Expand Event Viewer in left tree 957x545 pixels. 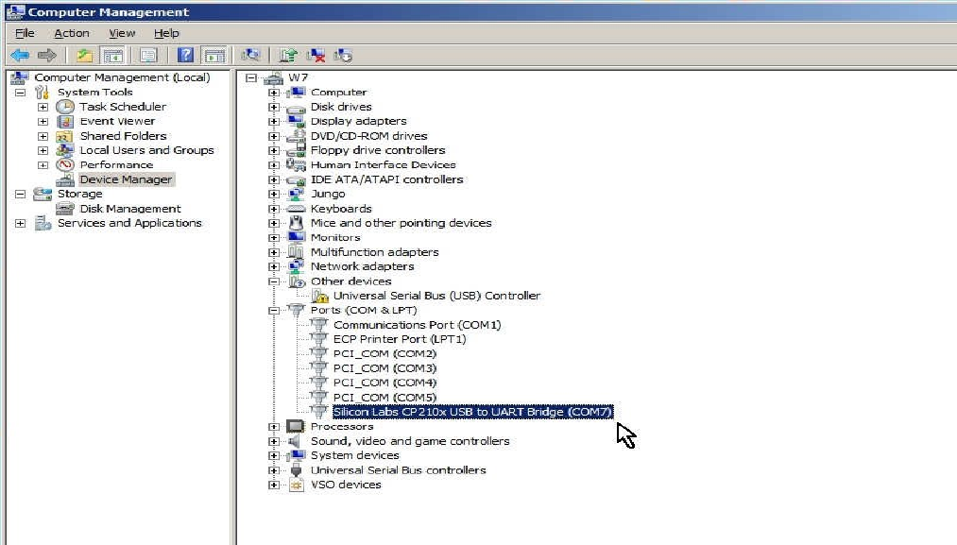(x=43, y=122)
